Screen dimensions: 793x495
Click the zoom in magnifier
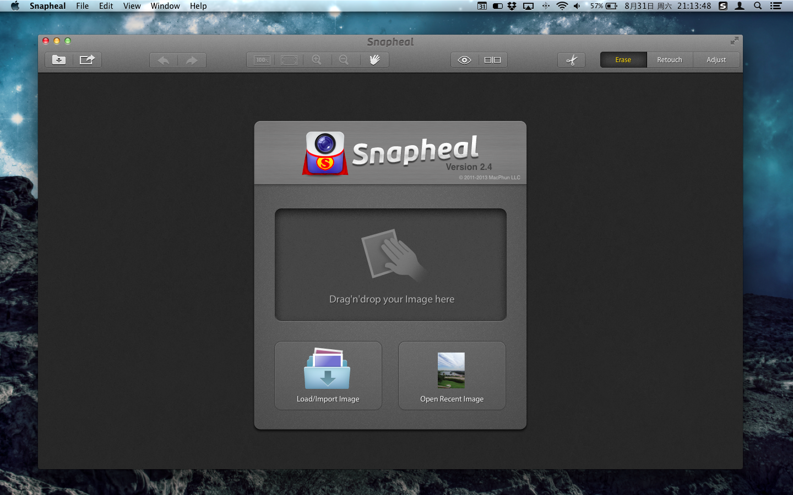317,60
